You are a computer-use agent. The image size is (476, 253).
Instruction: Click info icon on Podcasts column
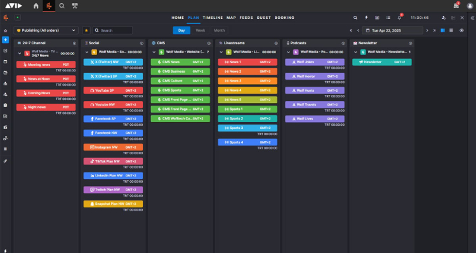coord(343,43)
